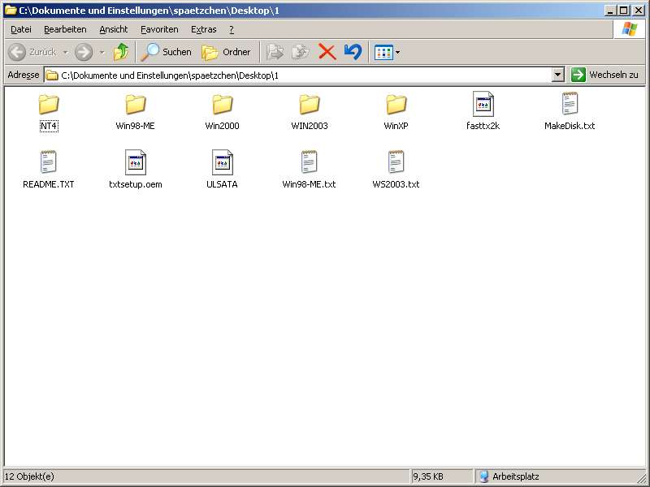Click the Win98-ME.txt file name label
The image size is (650, 487).
pos(310,184)
